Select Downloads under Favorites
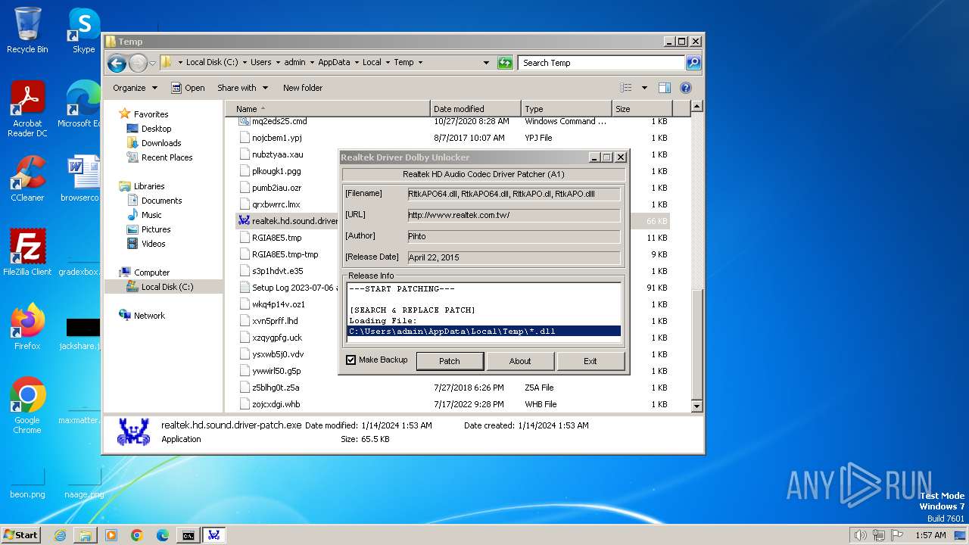969x545 pixels. coord(161,143)
